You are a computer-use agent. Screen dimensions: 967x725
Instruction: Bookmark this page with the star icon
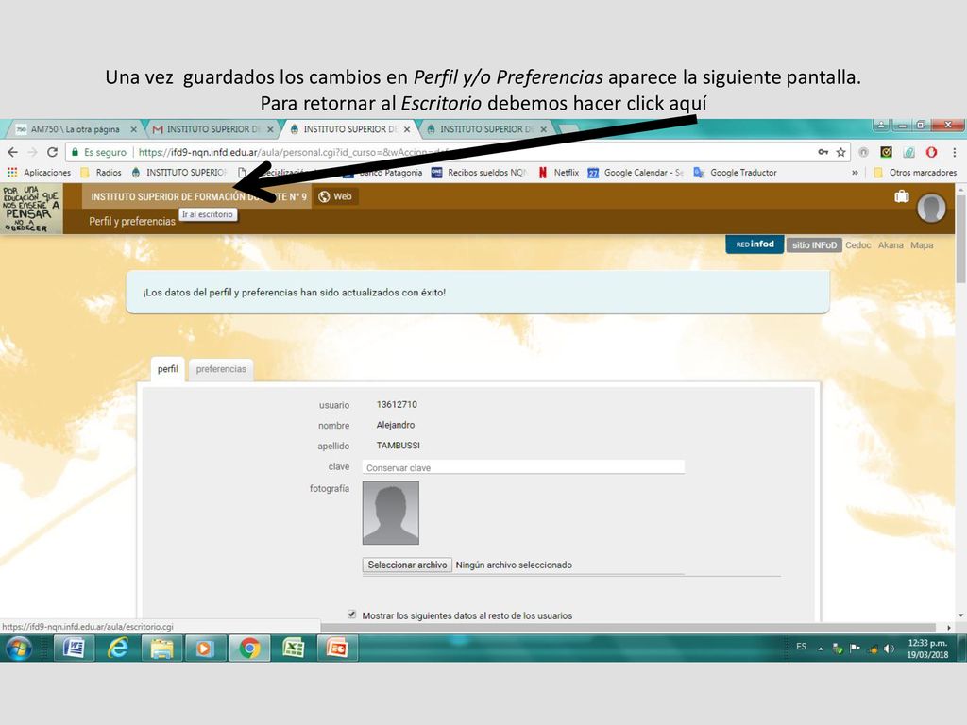coord(840,152)
